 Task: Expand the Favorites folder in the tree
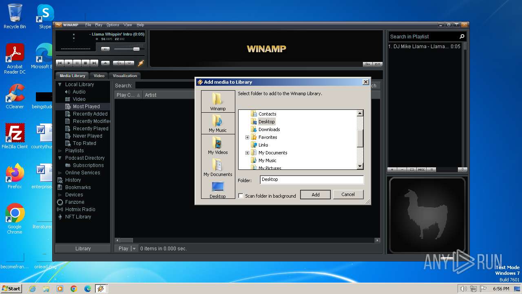point(247,137)
